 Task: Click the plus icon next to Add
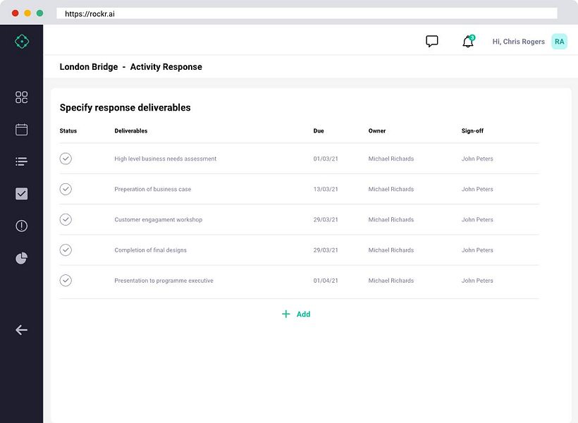coord(285,314)
